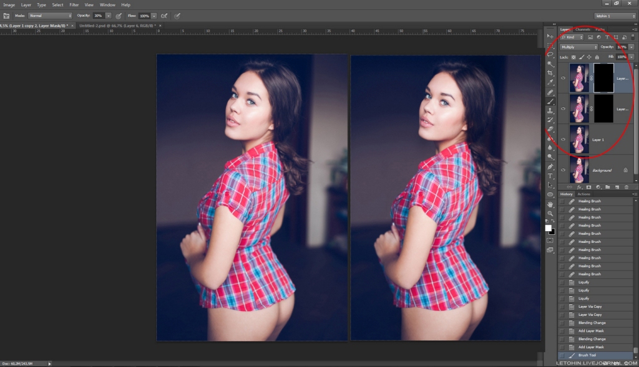639x367 pixels.
Task: Select the Crop tool
Action: (550, 73)
